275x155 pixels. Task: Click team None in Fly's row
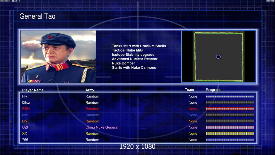193,96
